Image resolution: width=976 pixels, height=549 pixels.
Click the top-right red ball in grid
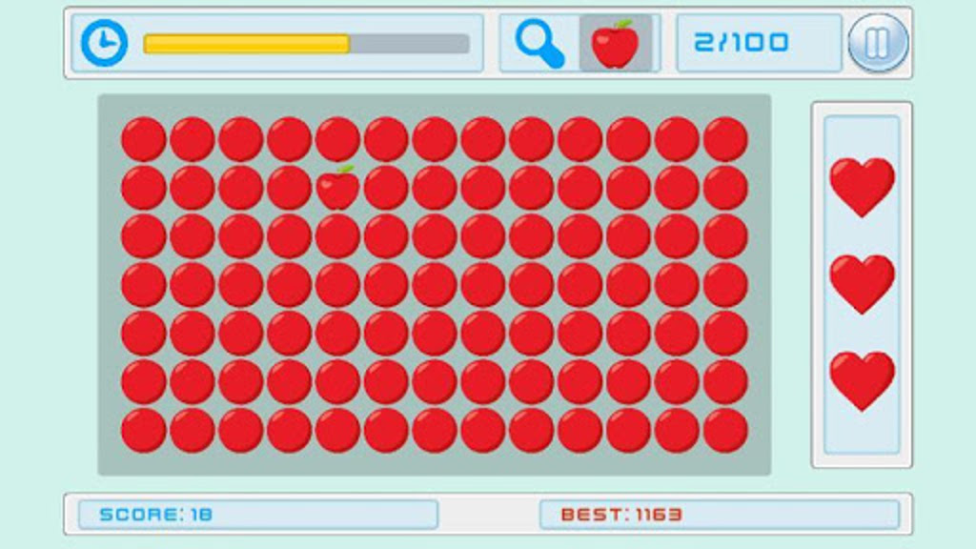pyautogui.click(x=725, y=139)
